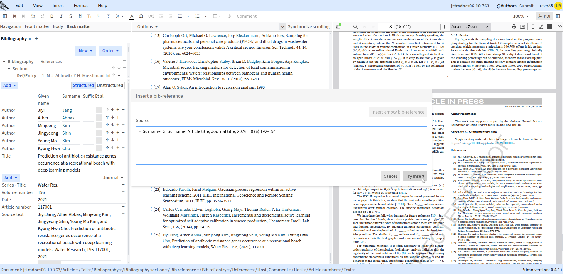This screenshot has width=563, height=274.
Task: Click the PDF viewer search magnifier
Action: tap(355, 27)
